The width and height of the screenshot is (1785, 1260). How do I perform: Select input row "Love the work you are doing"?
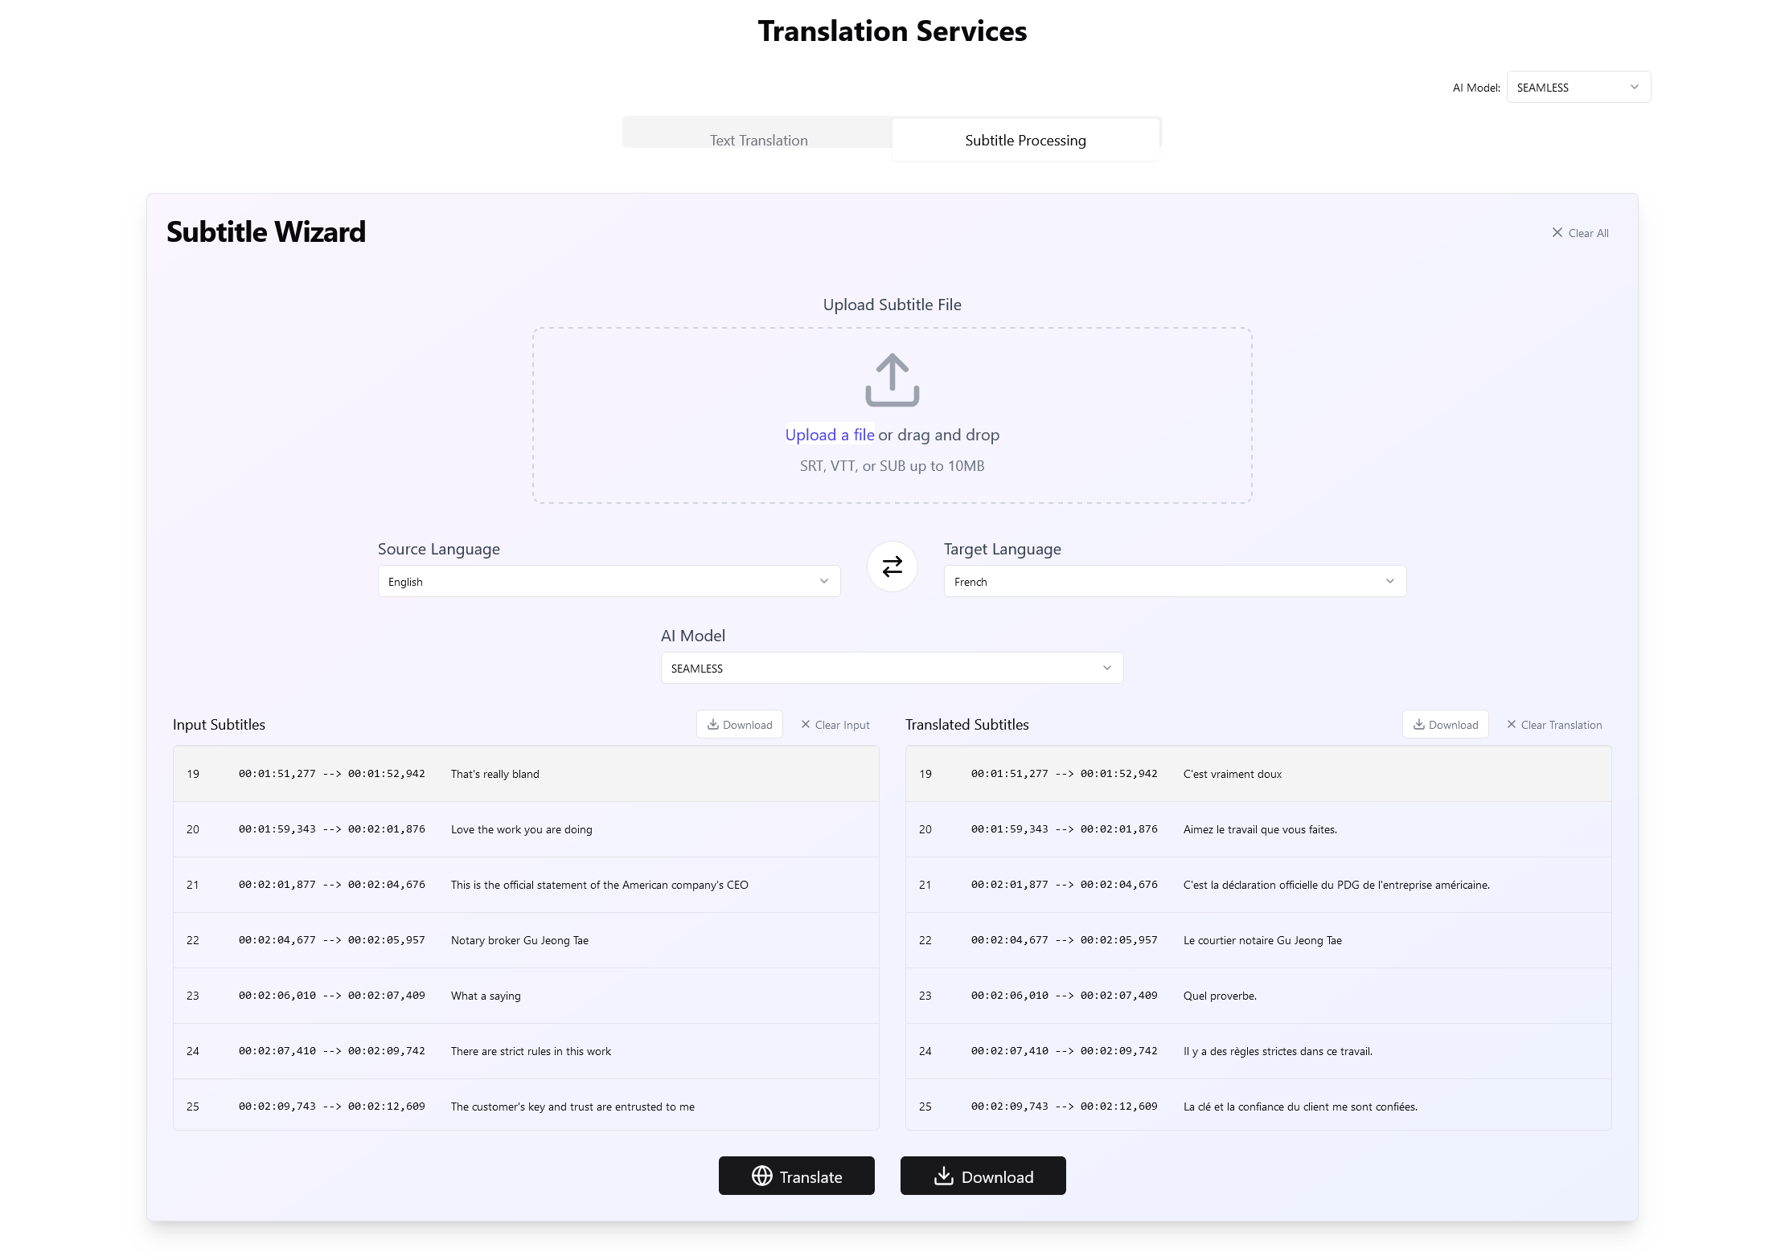[x=526, y=829]
